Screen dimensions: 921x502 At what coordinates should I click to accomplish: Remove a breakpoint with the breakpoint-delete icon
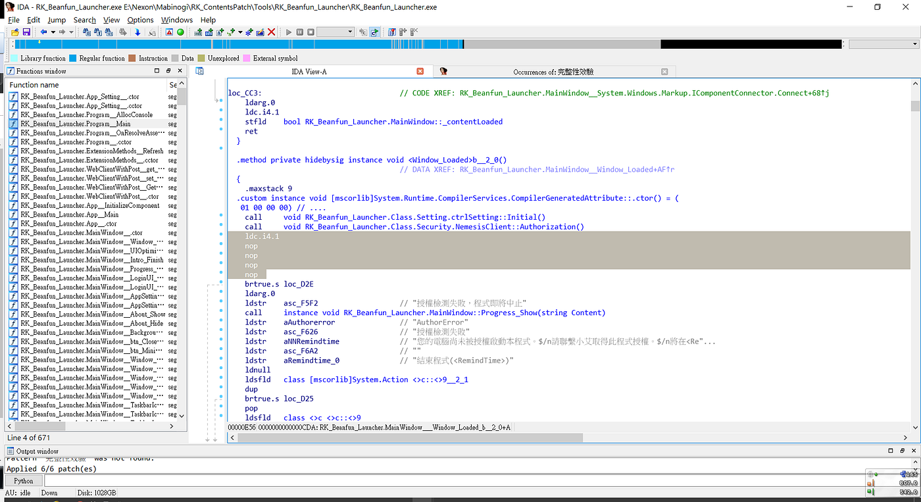click(x=414, y=32)
